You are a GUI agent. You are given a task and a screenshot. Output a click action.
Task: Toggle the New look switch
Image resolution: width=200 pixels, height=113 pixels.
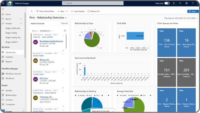coord(167,3)
